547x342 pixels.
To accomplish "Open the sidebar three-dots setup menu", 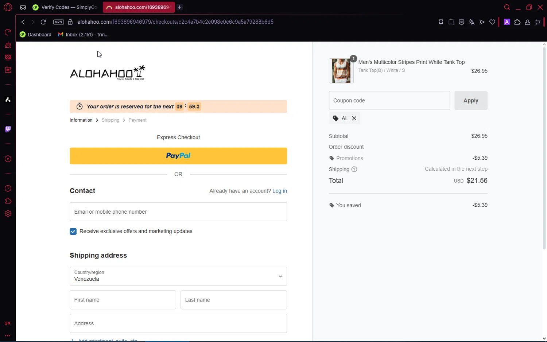I will [x=8, y=336].
